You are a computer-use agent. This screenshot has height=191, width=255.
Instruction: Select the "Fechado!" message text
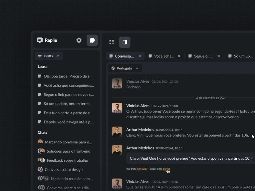(134, 87)
